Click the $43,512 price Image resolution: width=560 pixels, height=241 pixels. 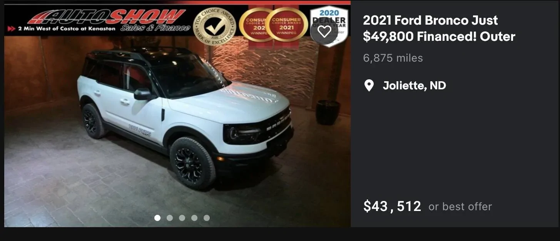point(392,206)
